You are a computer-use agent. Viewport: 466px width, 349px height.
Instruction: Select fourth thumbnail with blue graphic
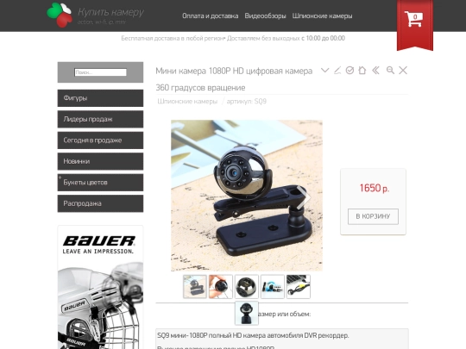272,287
